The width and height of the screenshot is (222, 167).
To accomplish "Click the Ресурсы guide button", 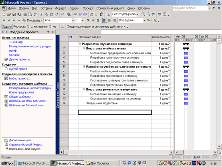I will [x=19, y=26].
